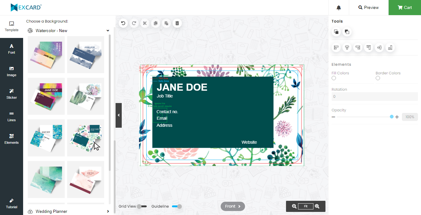This screenshot has width=421, height=215.
Task: Choose the cactus succulent watercolor background
Action: 86,96
